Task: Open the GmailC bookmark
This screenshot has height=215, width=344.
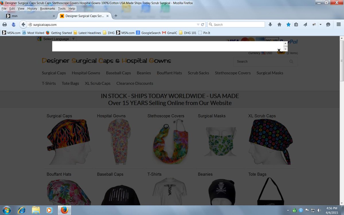Action: [170, 33]
